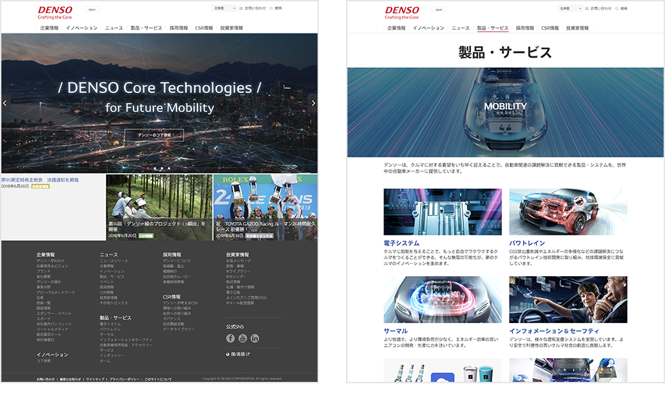The width and height of the screenshot is (665, 407).
Task: Open footer データライブラリー link
Action: click(x=178, y=329)
